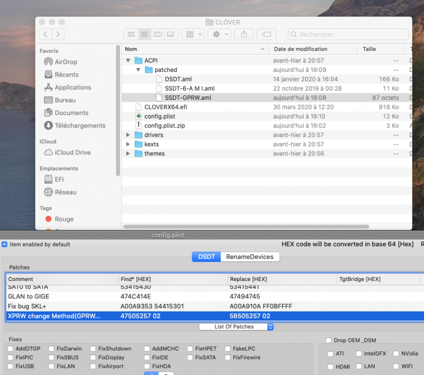Screen dimensions: 424x375
Task: Sort by Date de modification column
Action: pyautogui.click(x=313, y=49)
